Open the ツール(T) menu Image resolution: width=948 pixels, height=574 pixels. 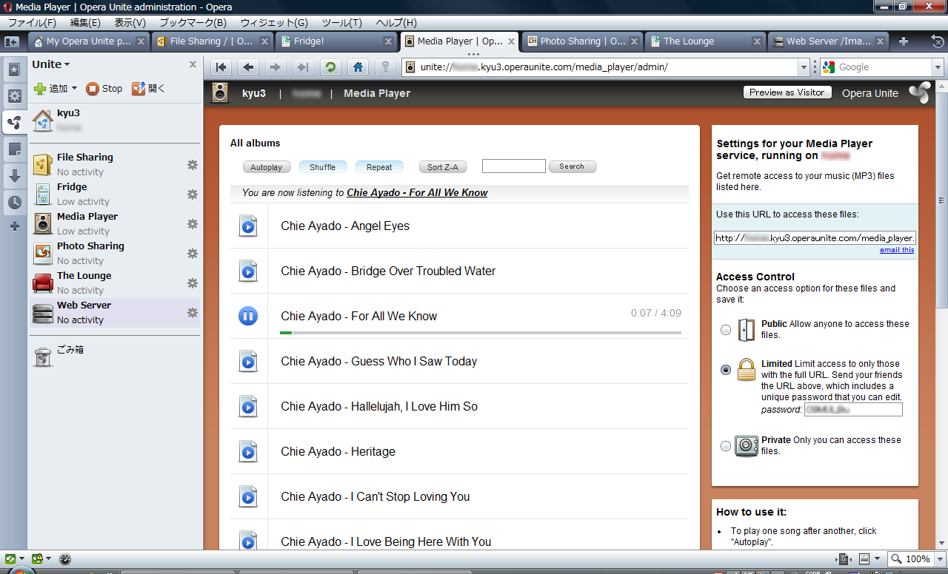pyautogui.click(x=342, y=23)
